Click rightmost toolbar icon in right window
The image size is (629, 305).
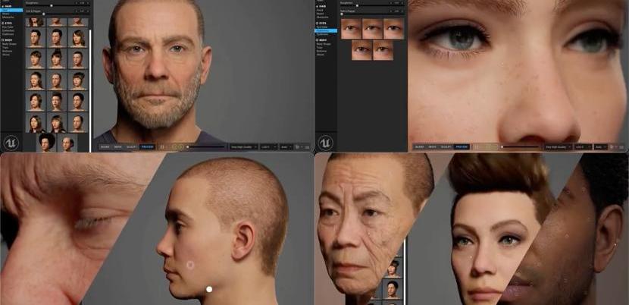pyautogui.click(x=623, y=146)
